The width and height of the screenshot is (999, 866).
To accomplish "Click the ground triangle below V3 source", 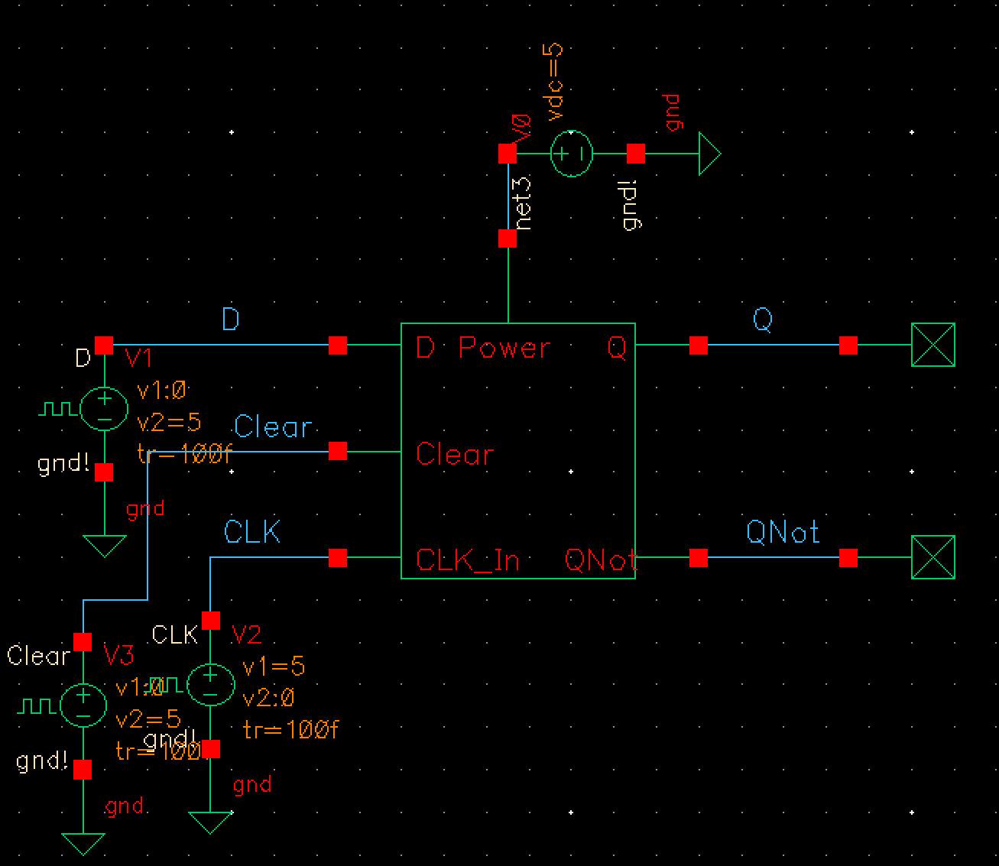I will (x=83, y=844).
